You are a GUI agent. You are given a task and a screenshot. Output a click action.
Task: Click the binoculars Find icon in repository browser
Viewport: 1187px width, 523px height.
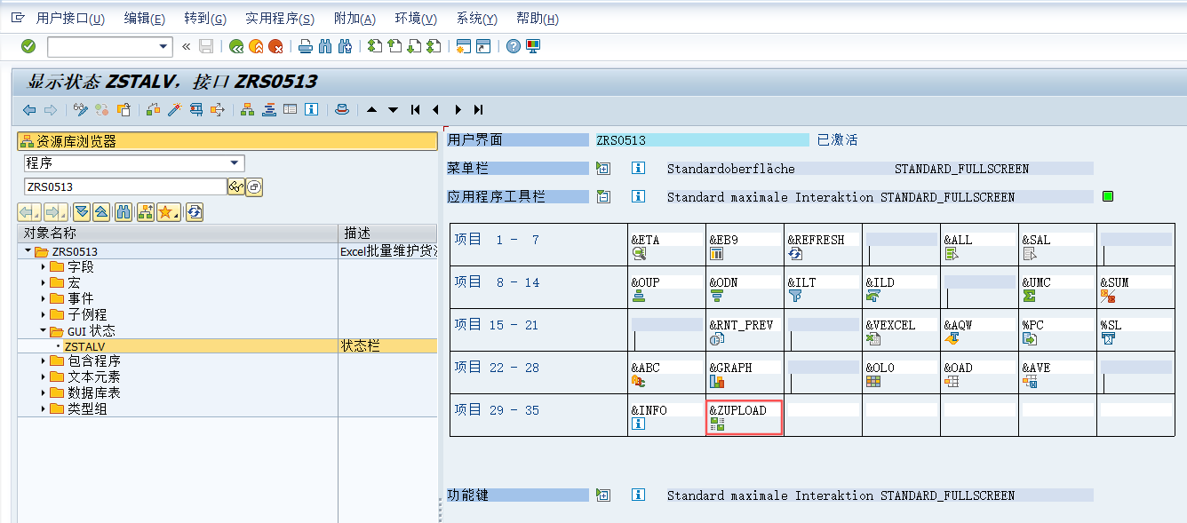point(124,212)
